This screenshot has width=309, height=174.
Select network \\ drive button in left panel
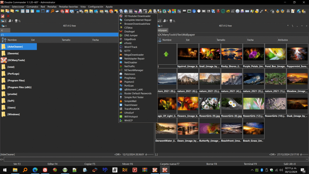[x=18, y=21]
